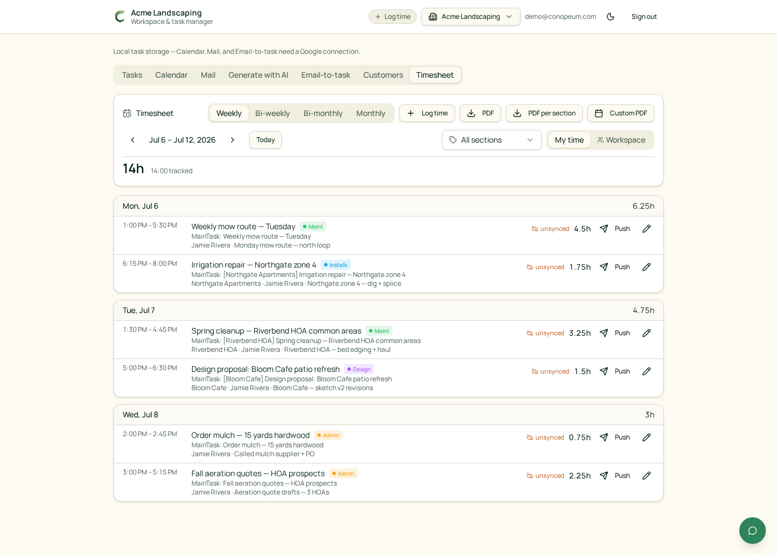Toggle dark mode moon icon
This screenshot has width=777, height=555.
(610, 17)
